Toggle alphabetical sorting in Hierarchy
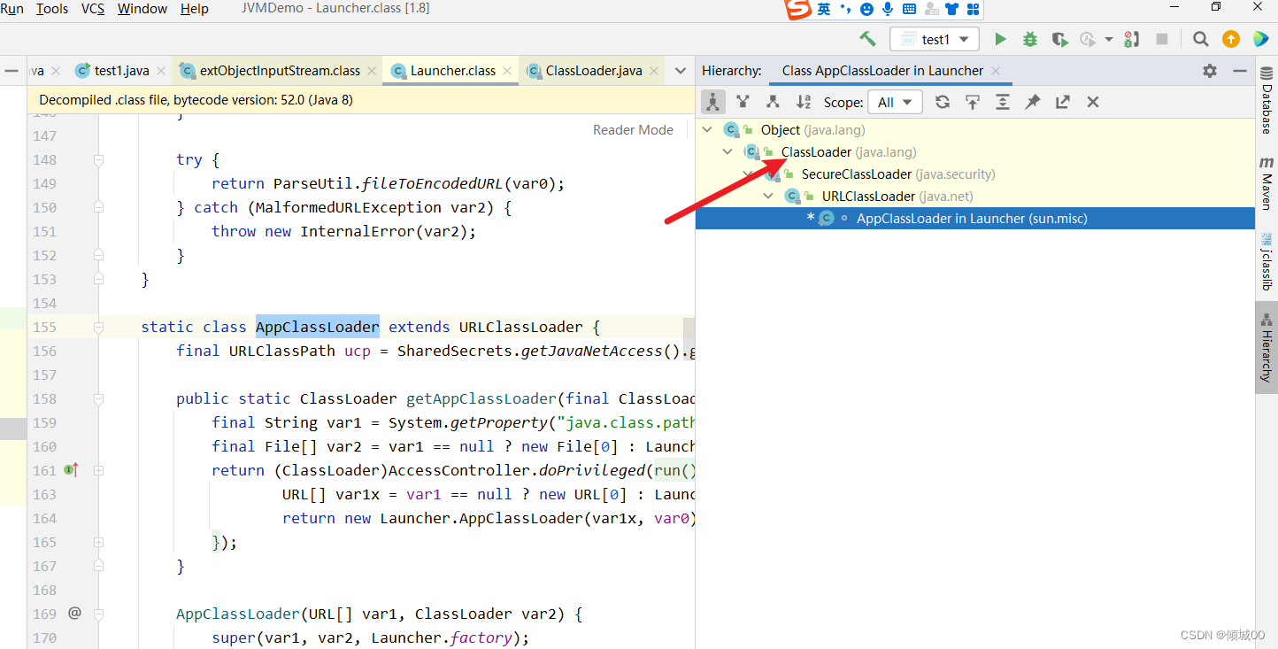This screenshot has width=1278, height=649. pyautogui.click(x=803, y=102)
